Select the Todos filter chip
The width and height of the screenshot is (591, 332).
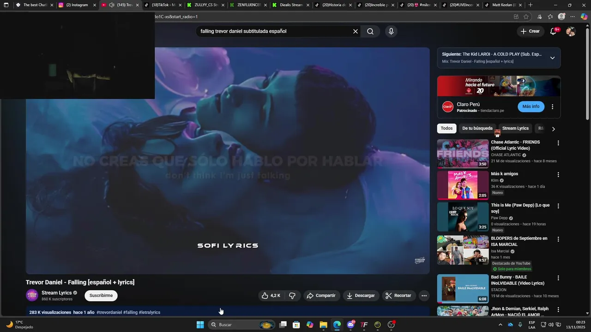(446, 128)
